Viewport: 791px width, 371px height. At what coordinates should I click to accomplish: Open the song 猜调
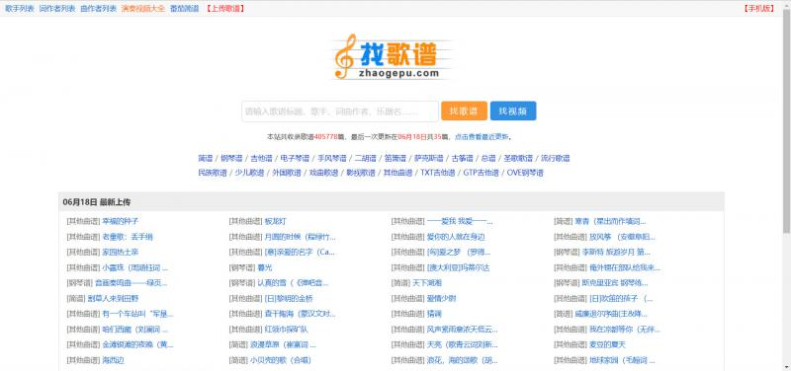[434, 314]
